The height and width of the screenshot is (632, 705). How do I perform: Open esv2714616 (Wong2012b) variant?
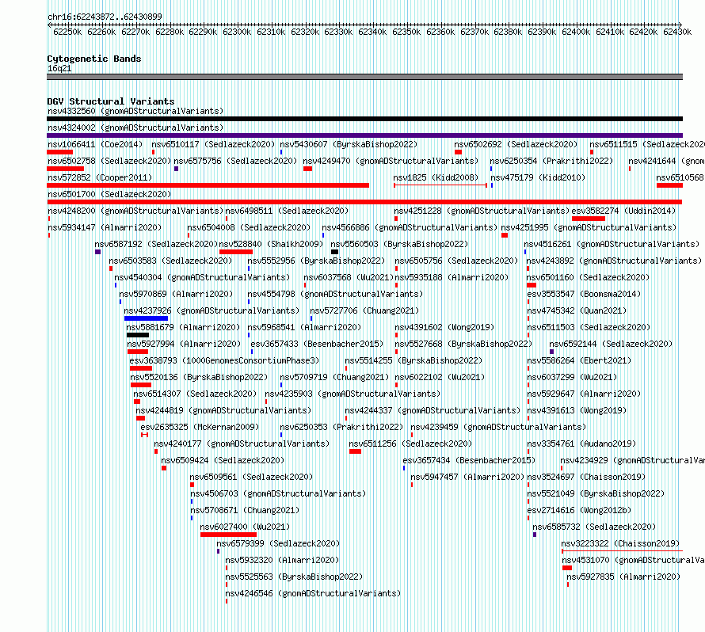579,510
